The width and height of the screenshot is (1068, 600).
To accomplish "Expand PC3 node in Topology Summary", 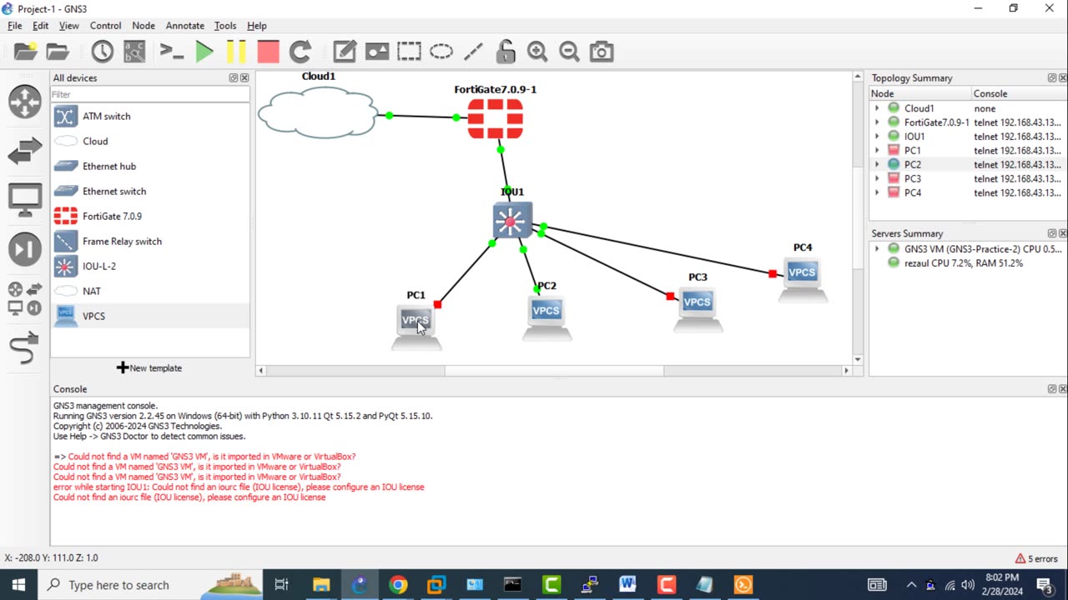I will pyautogui.click(x=877, y=178).
